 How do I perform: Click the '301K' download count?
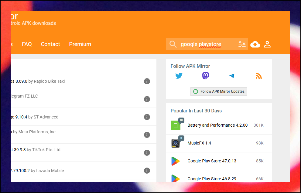[x=258, y=125]
